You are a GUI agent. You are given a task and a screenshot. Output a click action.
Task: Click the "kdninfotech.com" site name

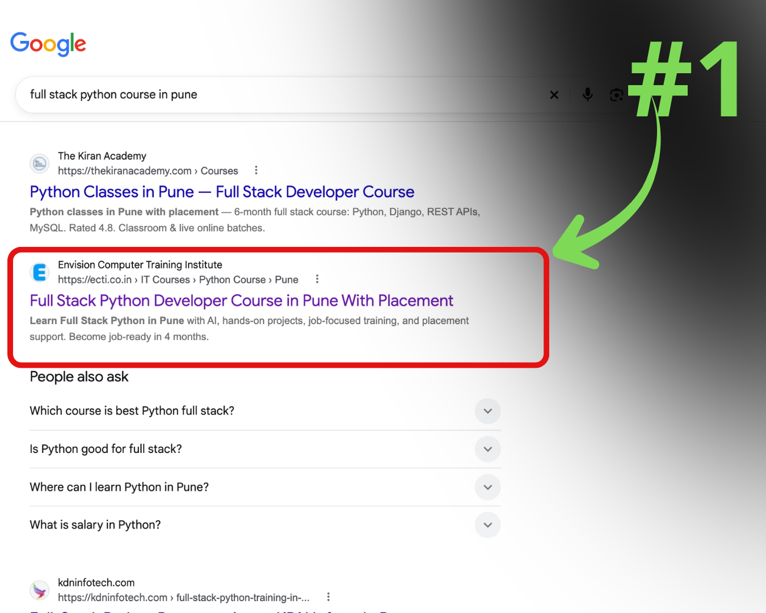click(x=96, y=583)
